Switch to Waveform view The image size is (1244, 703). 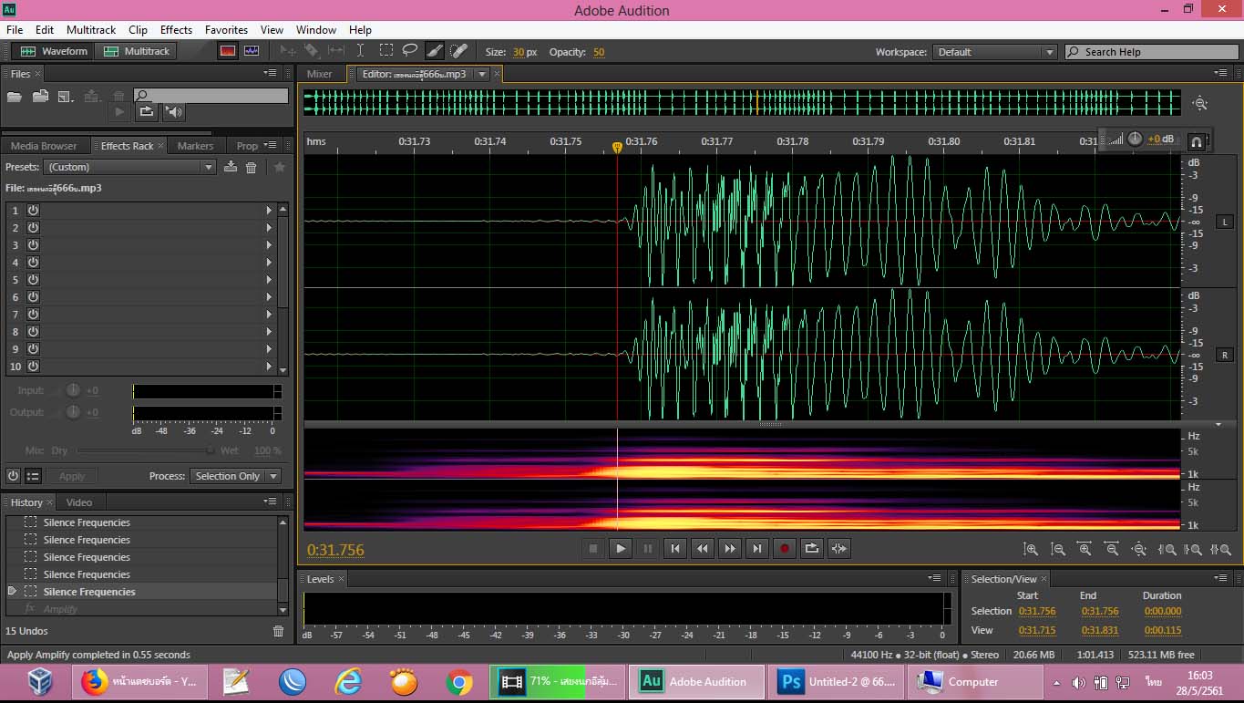point(53,51)
